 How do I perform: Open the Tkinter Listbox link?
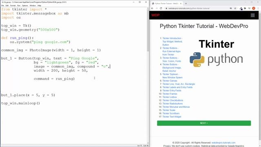coord(170,97)
